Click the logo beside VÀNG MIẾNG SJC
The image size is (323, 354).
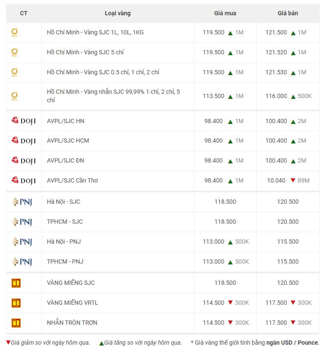coord(16,283)
